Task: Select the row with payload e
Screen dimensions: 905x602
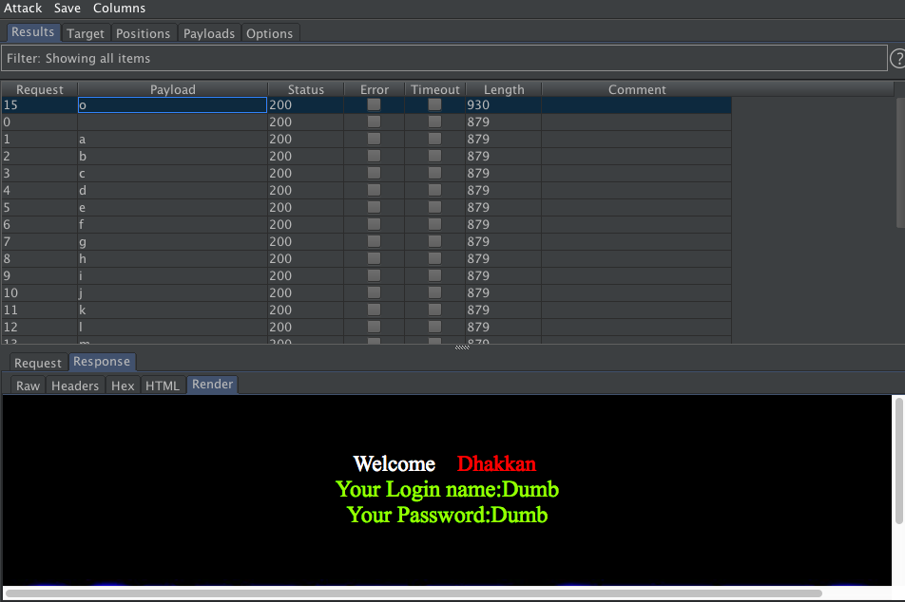Action: click(367, 207)
